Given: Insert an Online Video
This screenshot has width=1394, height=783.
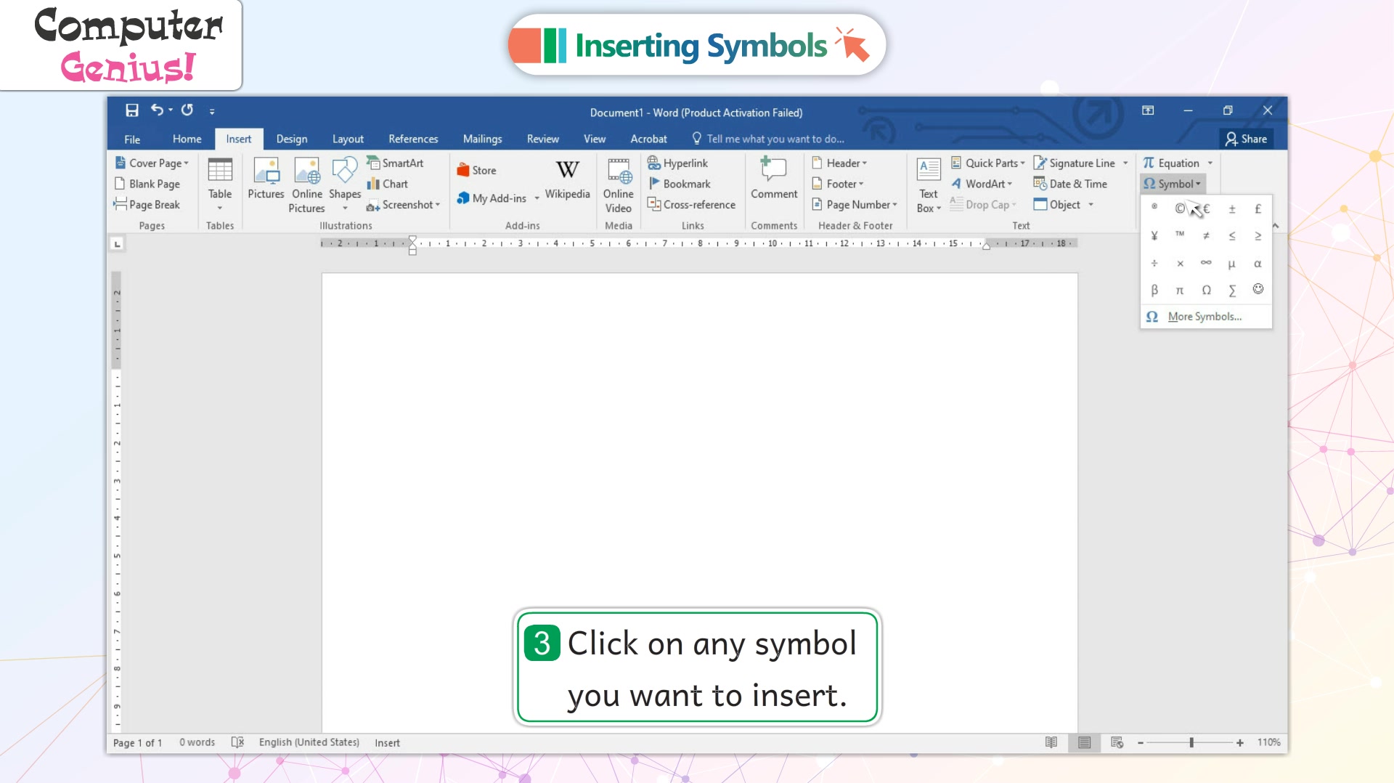Looking at the screenshot, I should click(x=619, y=185).
